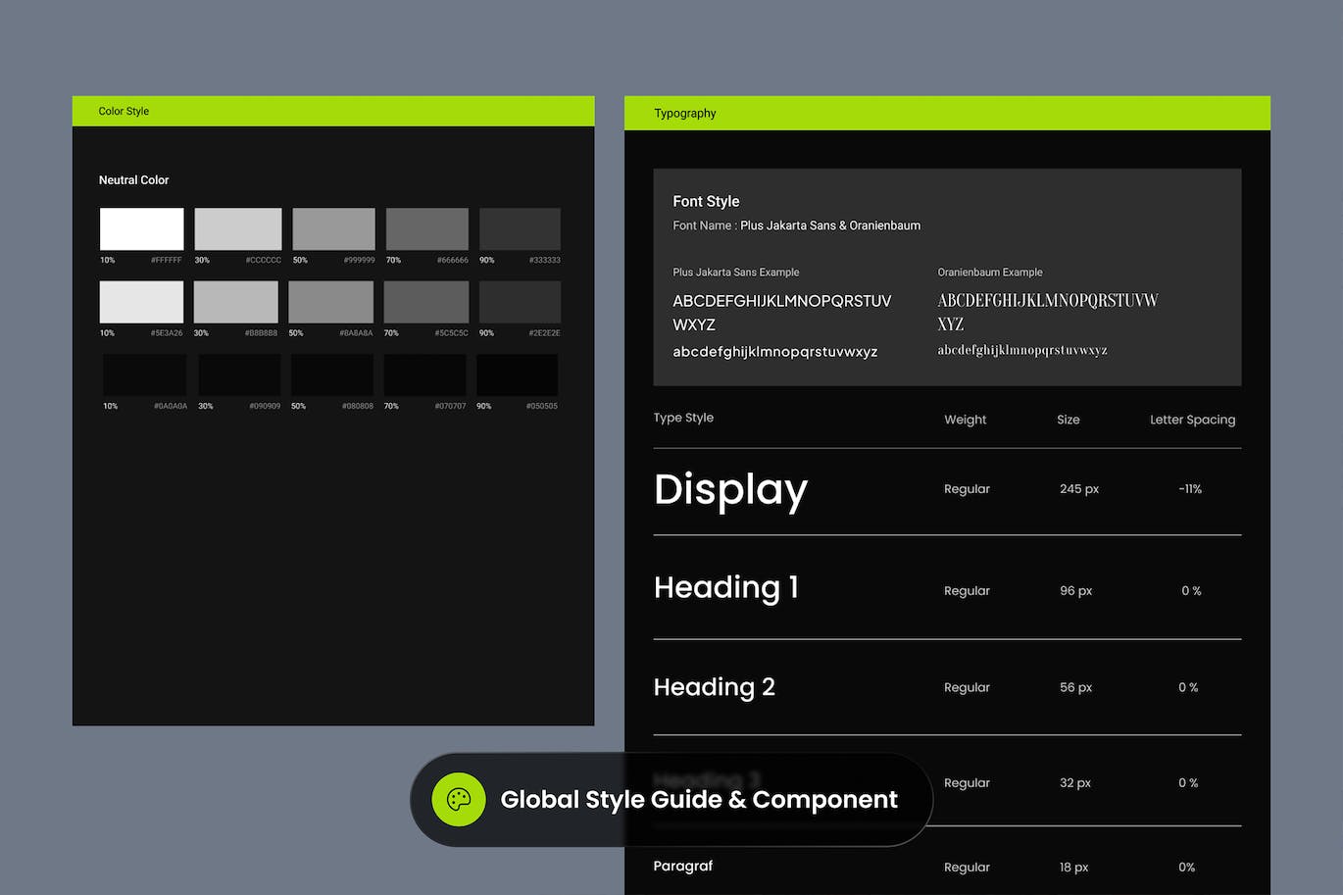Pick the #666666 swatch
The height and width of the screenshot is (895, 1343).
[x=427, y=228]
